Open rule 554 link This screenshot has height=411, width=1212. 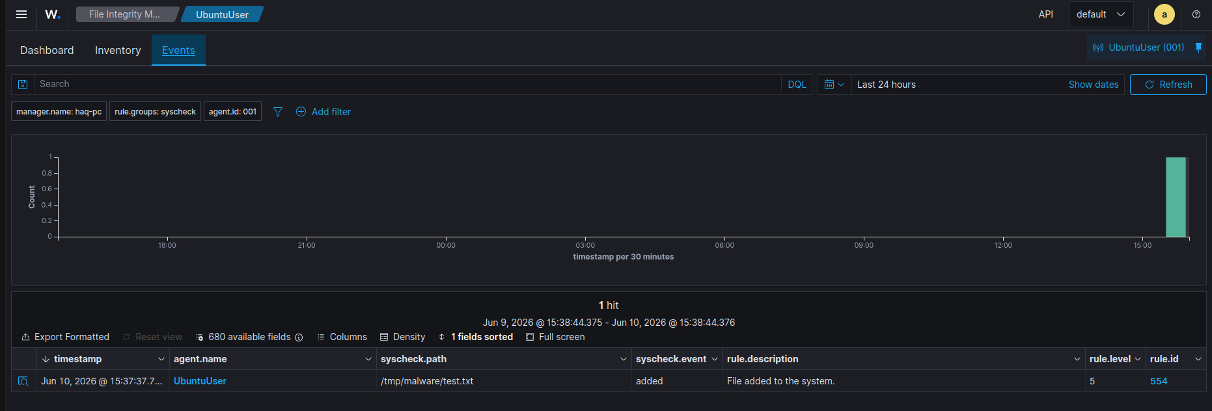click(x=1159, y=381)
